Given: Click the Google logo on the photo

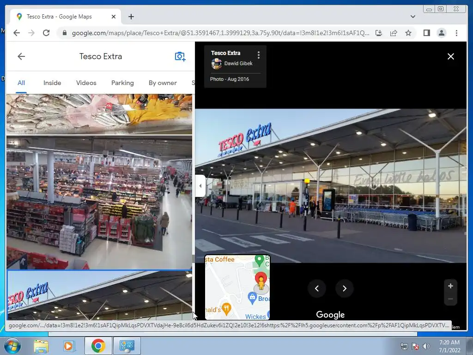Looking at the screenshot, I should coord(330,314).
